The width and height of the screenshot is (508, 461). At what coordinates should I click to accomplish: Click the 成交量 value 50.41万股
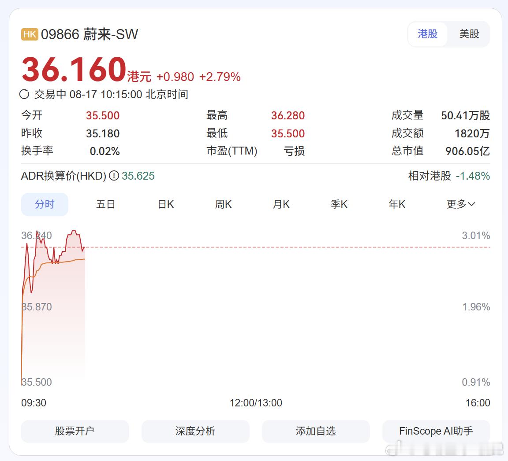click(x=465, y=115)
